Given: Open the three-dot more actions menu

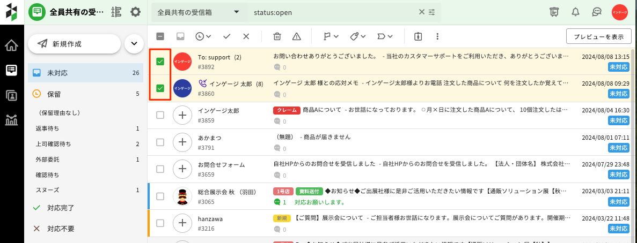Looking at the screenshot, I should pos(437,36).
